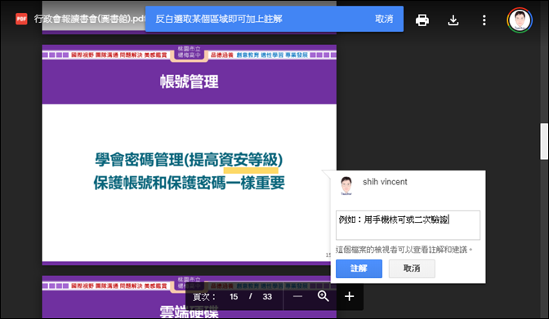Click the page number 15 field

click(234, 297)
